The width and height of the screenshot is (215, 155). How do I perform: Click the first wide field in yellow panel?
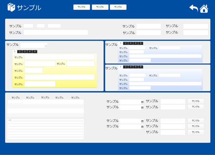click(60, 57)
